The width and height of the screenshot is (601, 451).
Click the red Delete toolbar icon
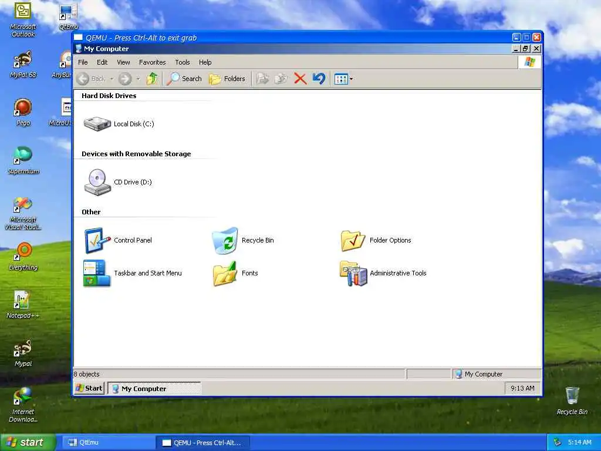click(300, 79)
